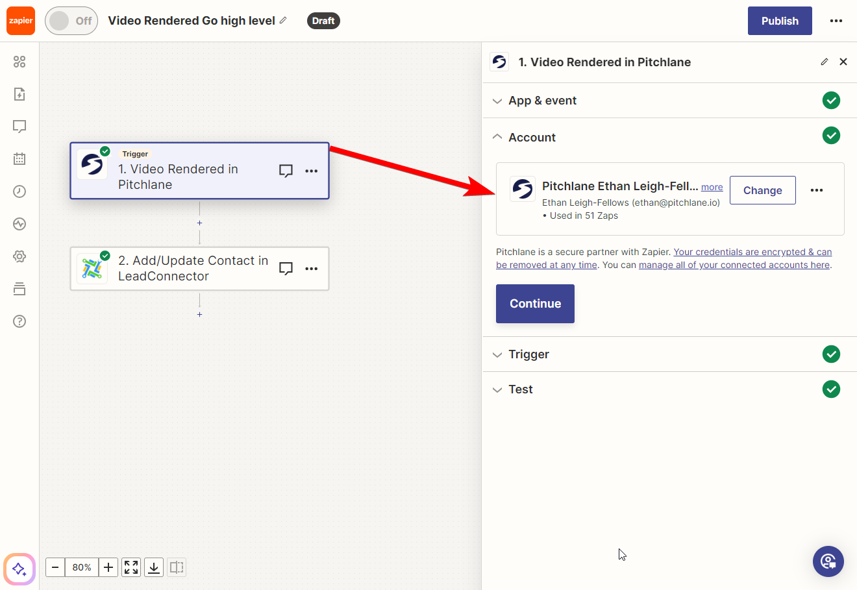Open the versions stack icon
This screenshot has height=590, width=857.
pyautogui.click(x=19, y=289)
